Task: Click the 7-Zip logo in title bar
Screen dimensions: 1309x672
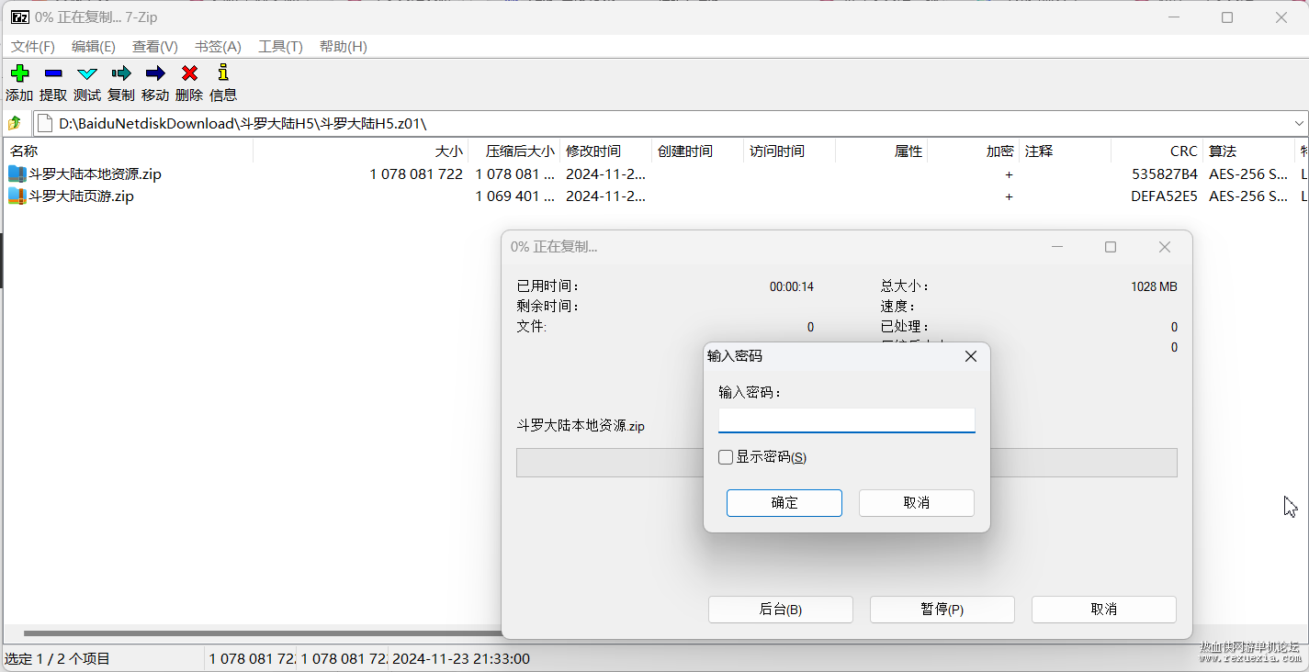Action: [19, 17]
